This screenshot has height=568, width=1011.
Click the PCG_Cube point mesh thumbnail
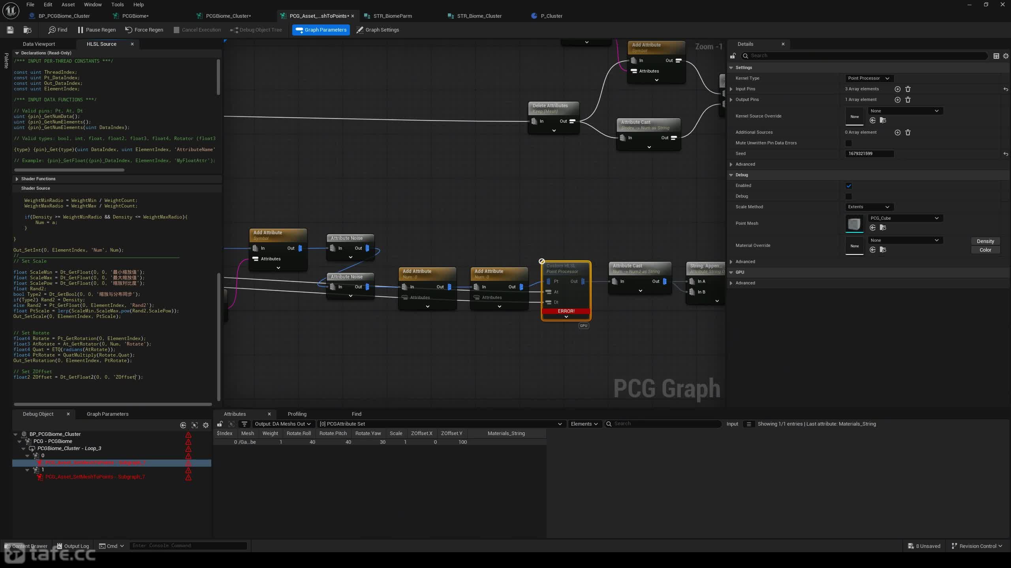[x=854, y=224]
